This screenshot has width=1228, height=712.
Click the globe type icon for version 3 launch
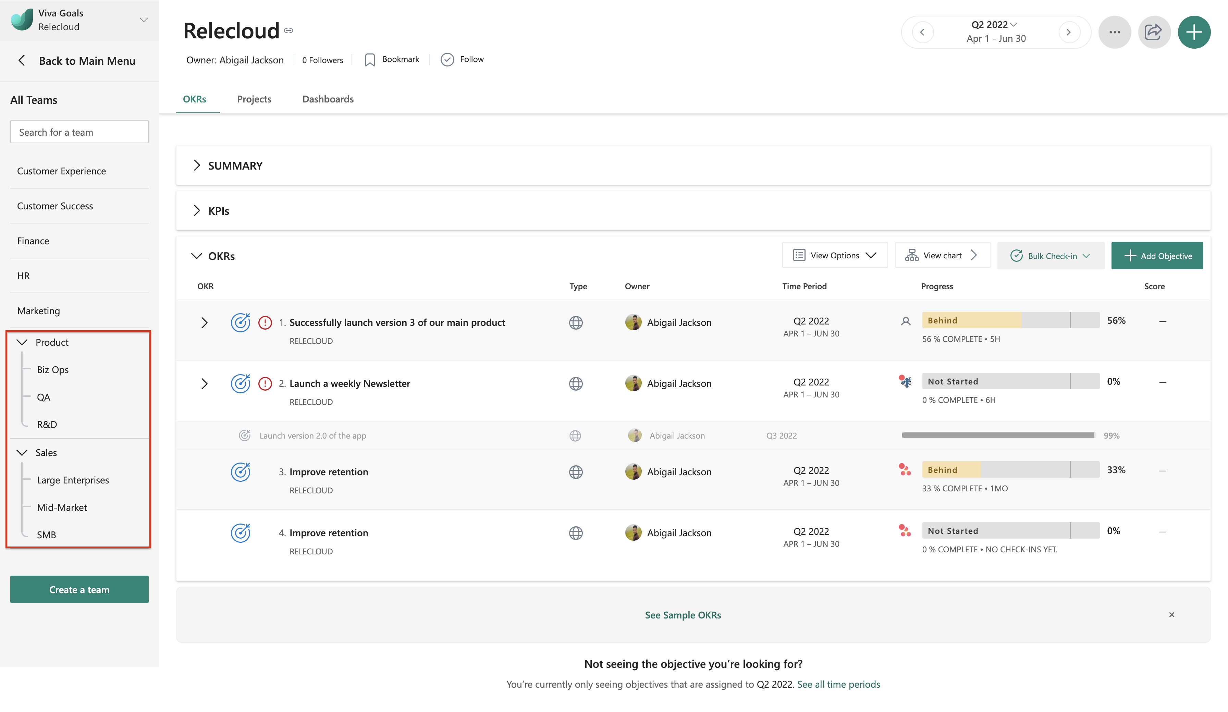(x=576, y=322)
